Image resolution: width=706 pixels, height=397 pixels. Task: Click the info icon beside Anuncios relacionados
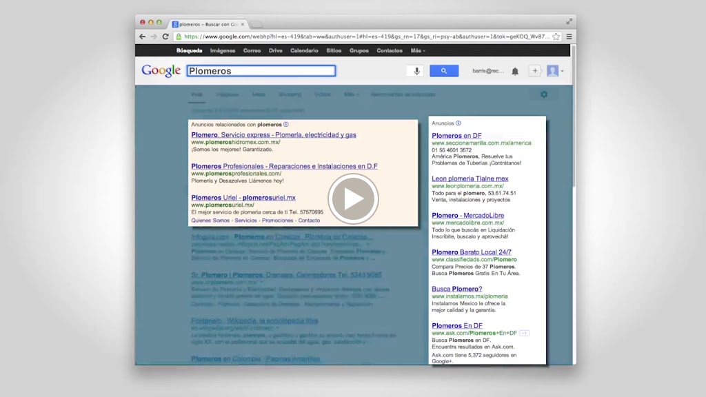pyautogui.click(x=286, y=124)
